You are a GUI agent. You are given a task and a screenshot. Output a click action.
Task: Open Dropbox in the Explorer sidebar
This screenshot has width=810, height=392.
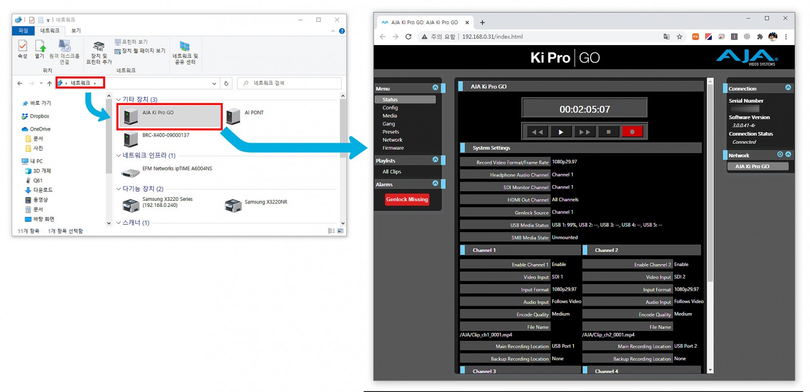point(35,116)
